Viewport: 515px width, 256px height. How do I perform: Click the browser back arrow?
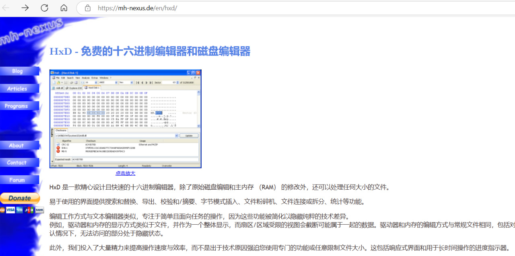pyautogui.click(x=6, y=8)
